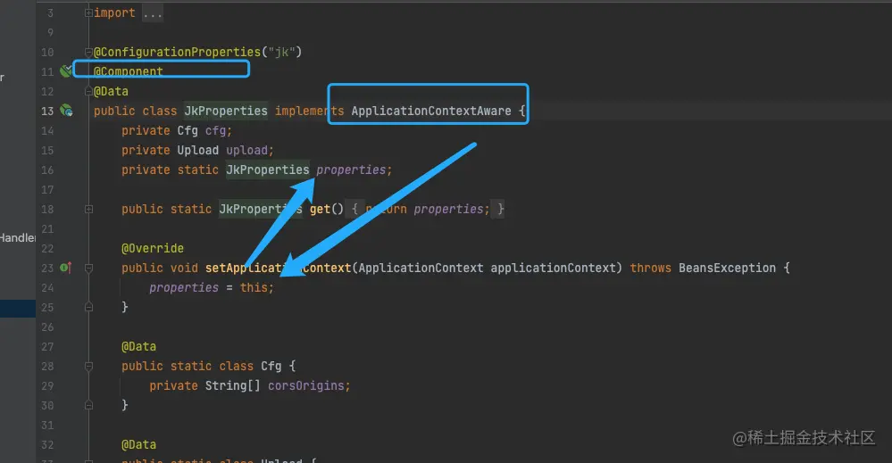This screenshot has width=892, height=463.
Task: Click the italic properties field in its static declaration
Action: point(351,169)
